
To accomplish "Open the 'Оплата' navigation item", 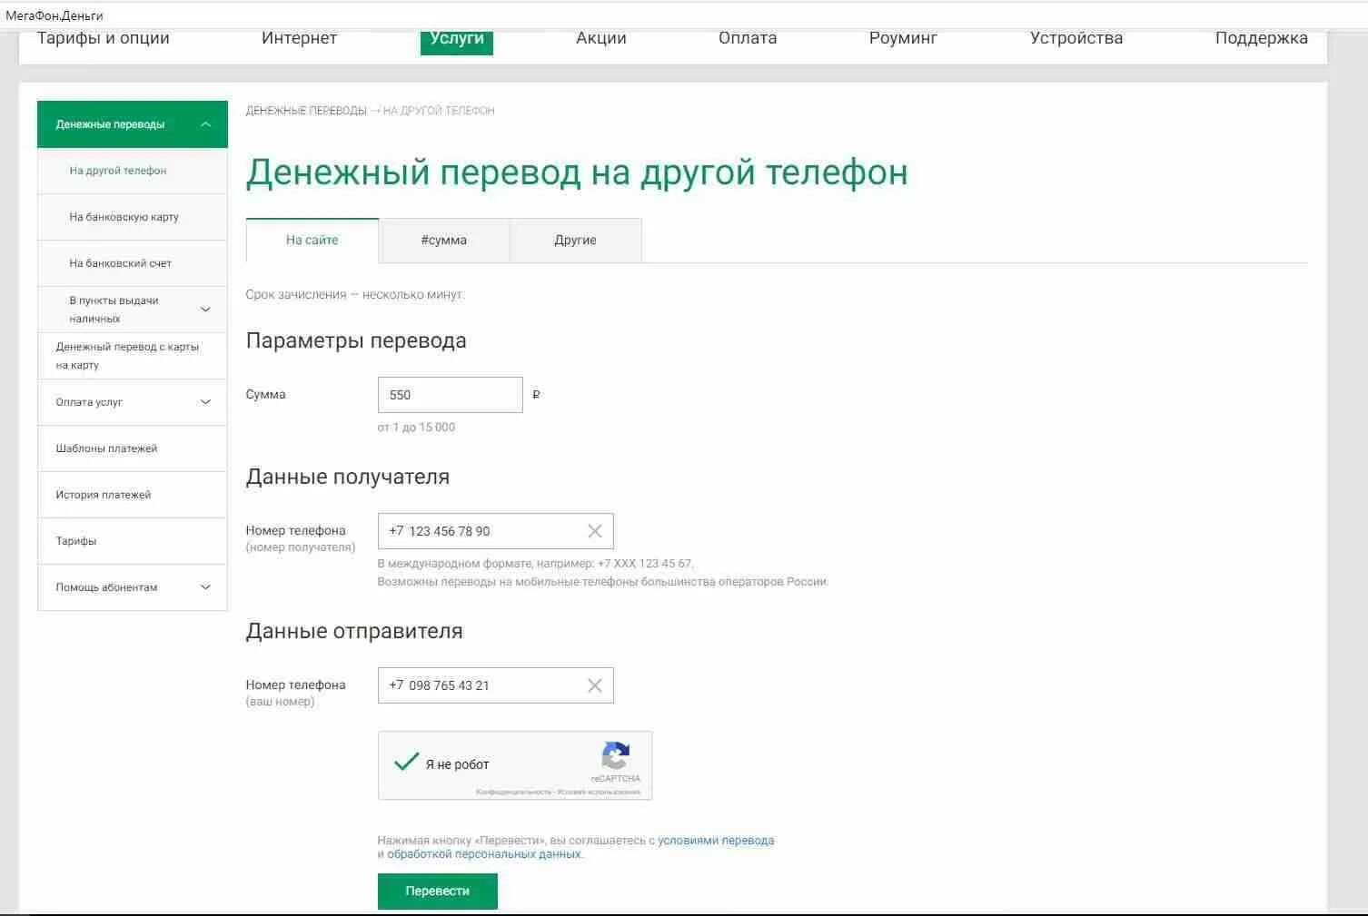I will pos(748,38).
